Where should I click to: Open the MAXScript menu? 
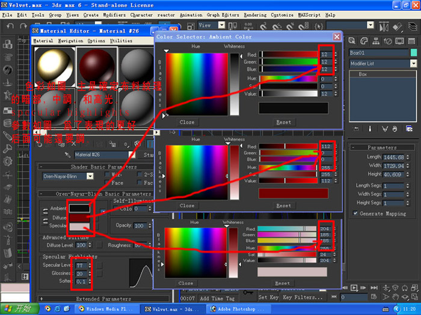coord(309,15)
